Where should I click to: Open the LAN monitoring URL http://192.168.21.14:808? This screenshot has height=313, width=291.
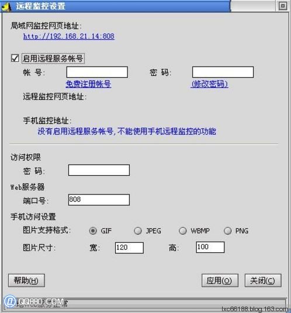(69, 36)
